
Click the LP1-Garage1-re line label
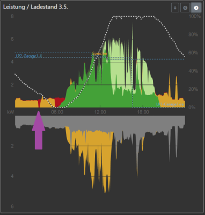(170, 104)
